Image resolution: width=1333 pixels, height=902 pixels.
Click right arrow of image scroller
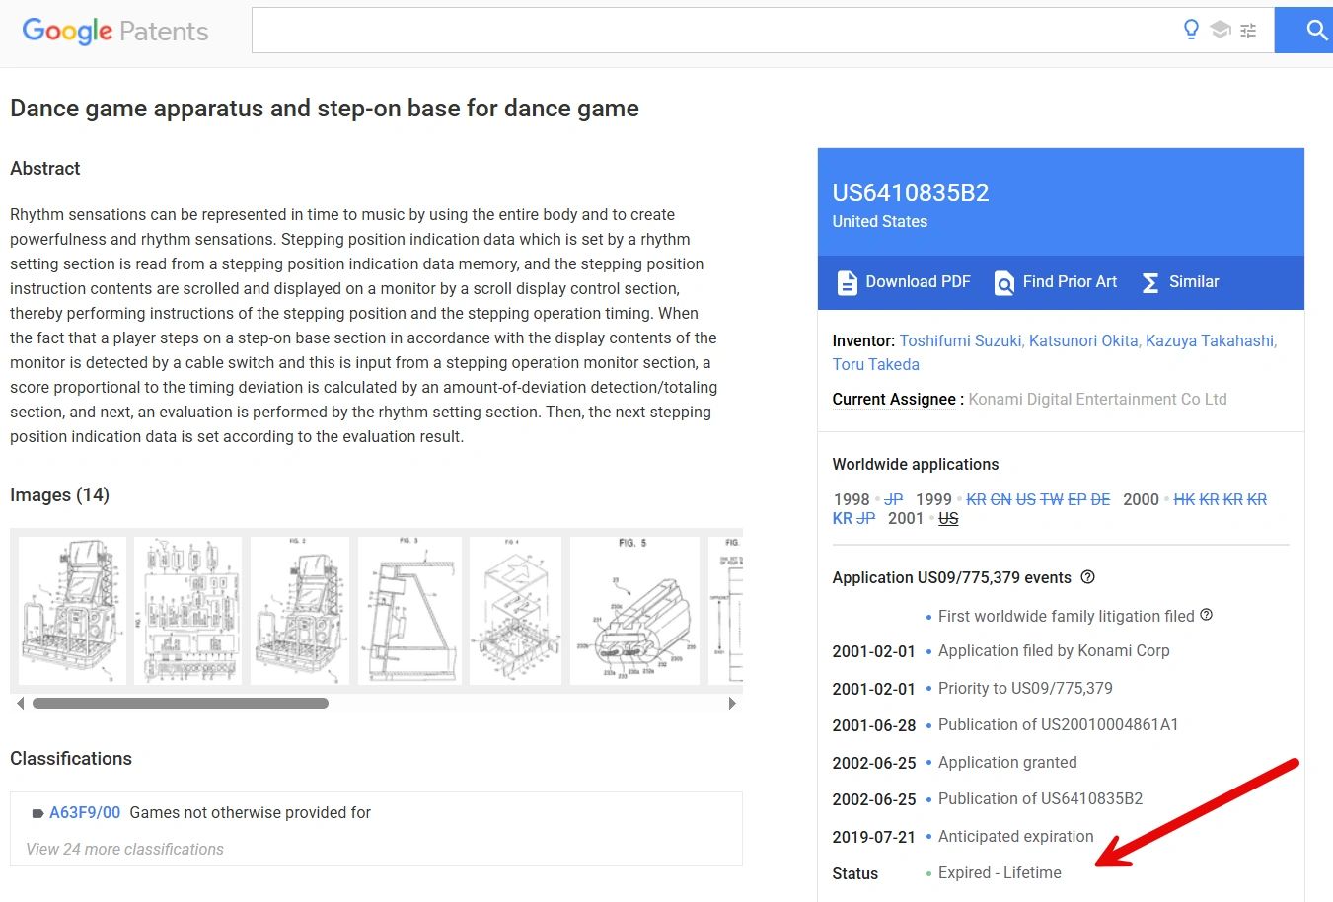(x=732, y=704)
